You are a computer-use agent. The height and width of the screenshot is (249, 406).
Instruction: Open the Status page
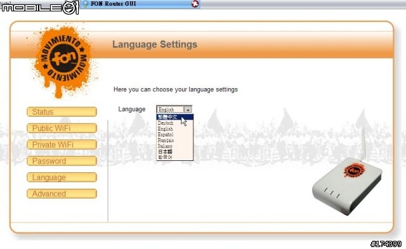point(62,112)
